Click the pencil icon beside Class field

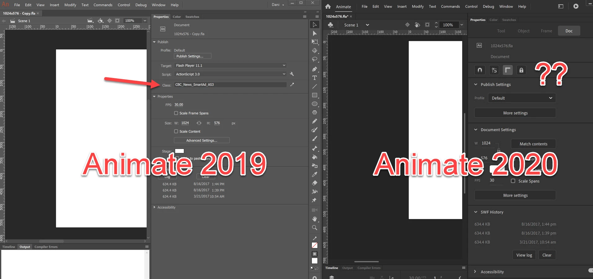292,85
